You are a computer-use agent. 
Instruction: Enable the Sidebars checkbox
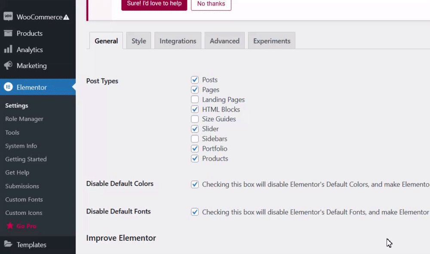[195, 139]
